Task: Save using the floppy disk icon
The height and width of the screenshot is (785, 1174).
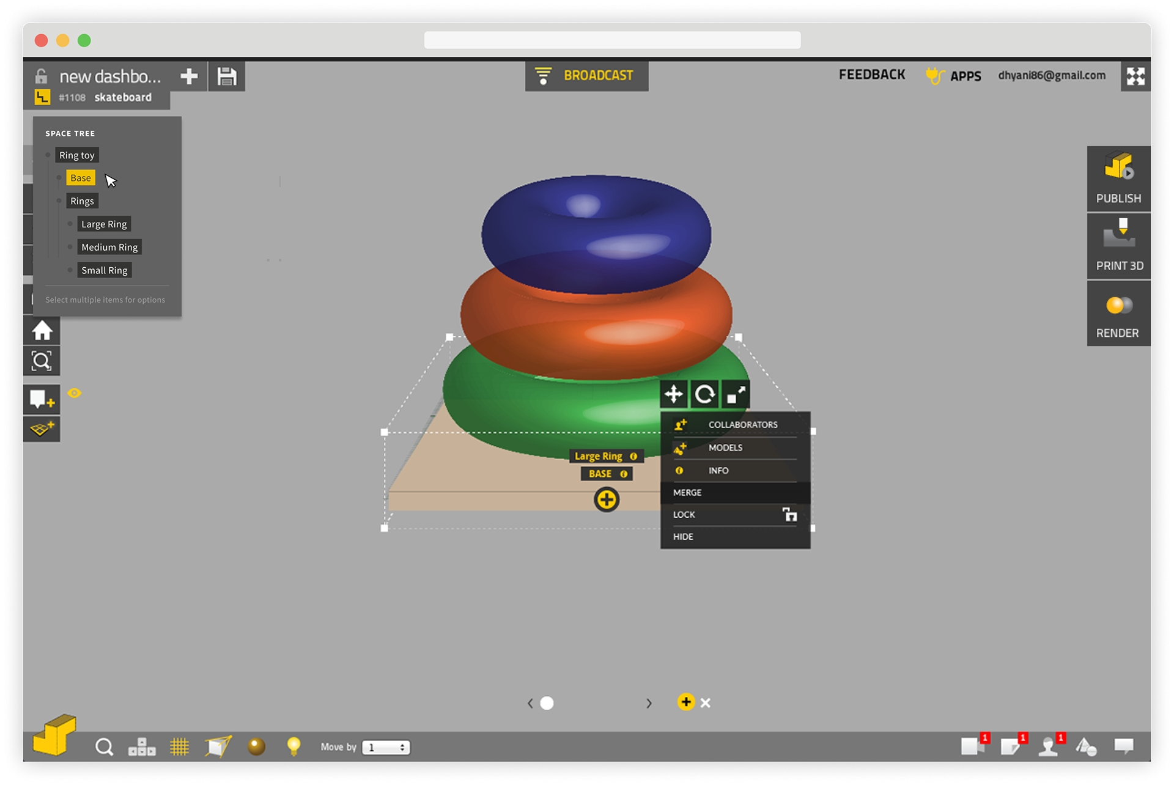Action: pos(227,76)
